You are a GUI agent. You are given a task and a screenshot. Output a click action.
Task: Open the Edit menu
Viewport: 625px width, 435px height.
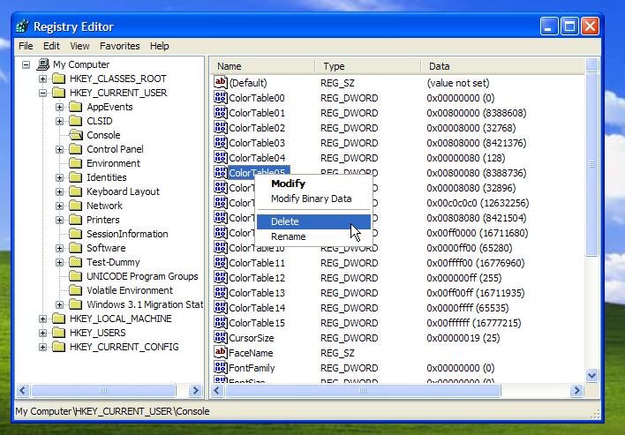pyautogui.click(x=51, y=46)
